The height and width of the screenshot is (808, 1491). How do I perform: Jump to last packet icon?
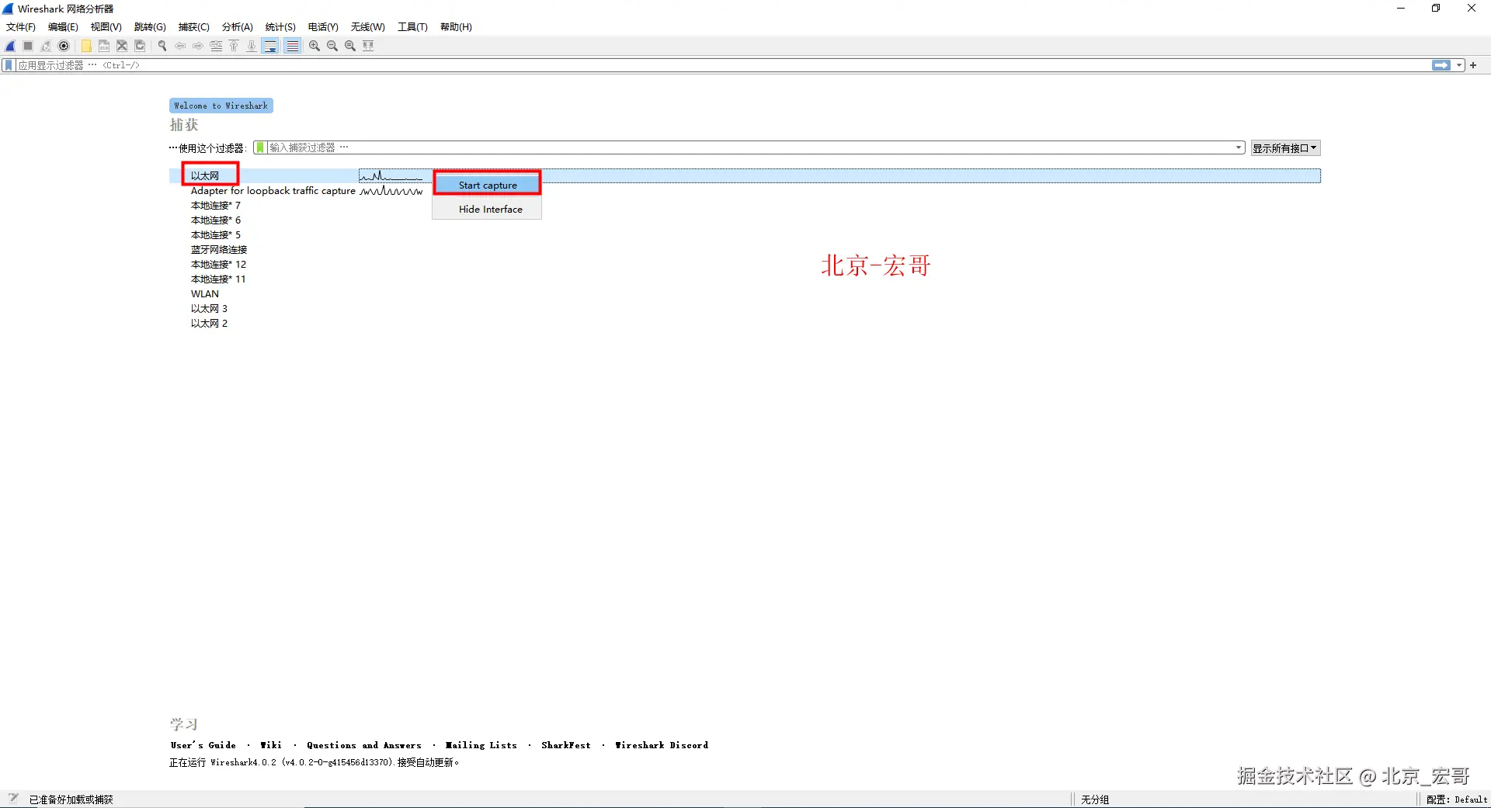pyautogui.click(x=252, y=46)
